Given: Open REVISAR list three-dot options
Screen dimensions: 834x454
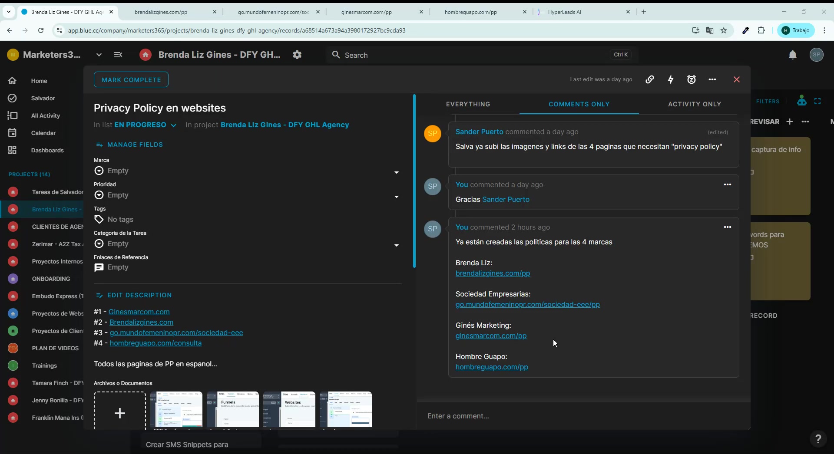Looking at the screenshot, I should [805, 122].
